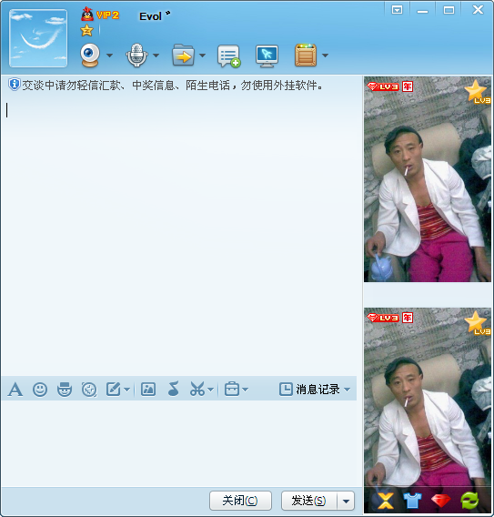
Task: Expand the microphone options dropdown arrow
Action: pos(156,56)
